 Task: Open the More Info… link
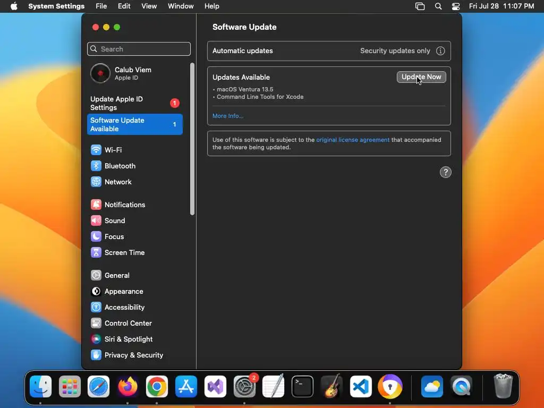tap(228, 116)
